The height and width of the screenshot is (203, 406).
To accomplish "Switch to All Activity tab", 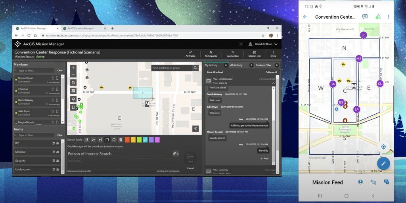I will click(241, 65).
